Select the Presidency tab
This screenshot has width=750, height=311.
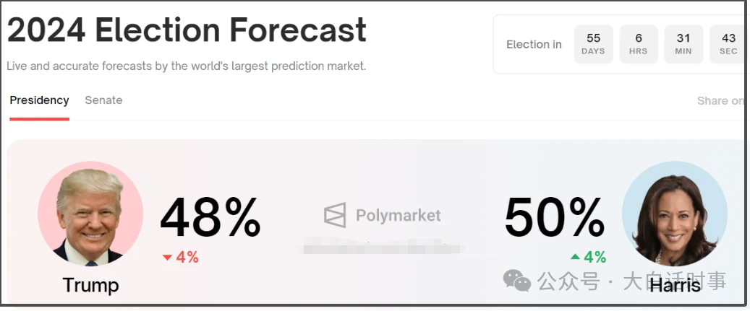tap(39, 100)
